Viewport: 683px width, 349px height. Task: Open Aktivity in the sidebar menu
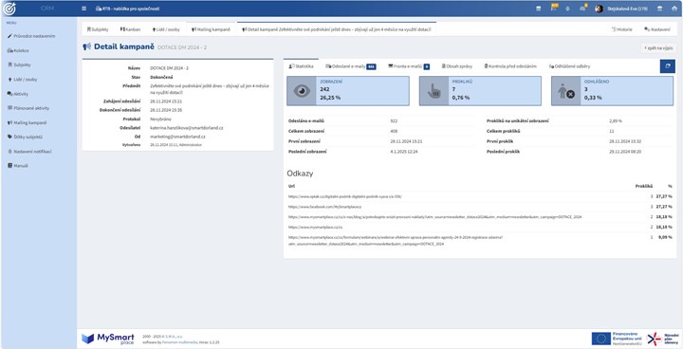click(x=18, y=94)
